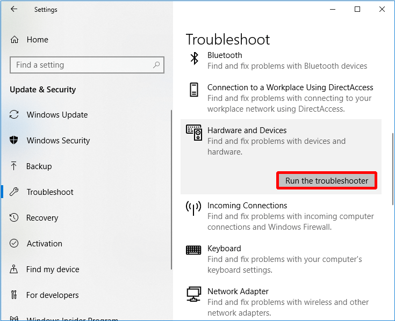Screen dimensions: 395x321
Task: Click the right pane vertical scrollbar
Action: pos(392,161)
